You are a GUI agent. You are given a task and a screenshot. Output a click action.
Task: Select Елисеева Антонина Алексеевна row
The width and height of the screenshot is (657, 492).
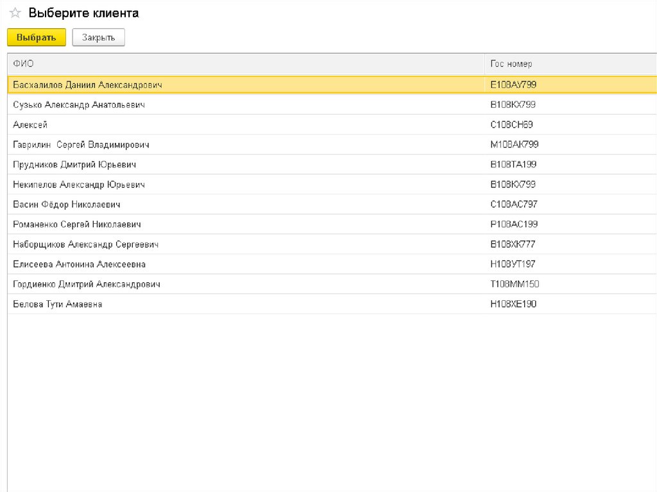tap(79, 264)
